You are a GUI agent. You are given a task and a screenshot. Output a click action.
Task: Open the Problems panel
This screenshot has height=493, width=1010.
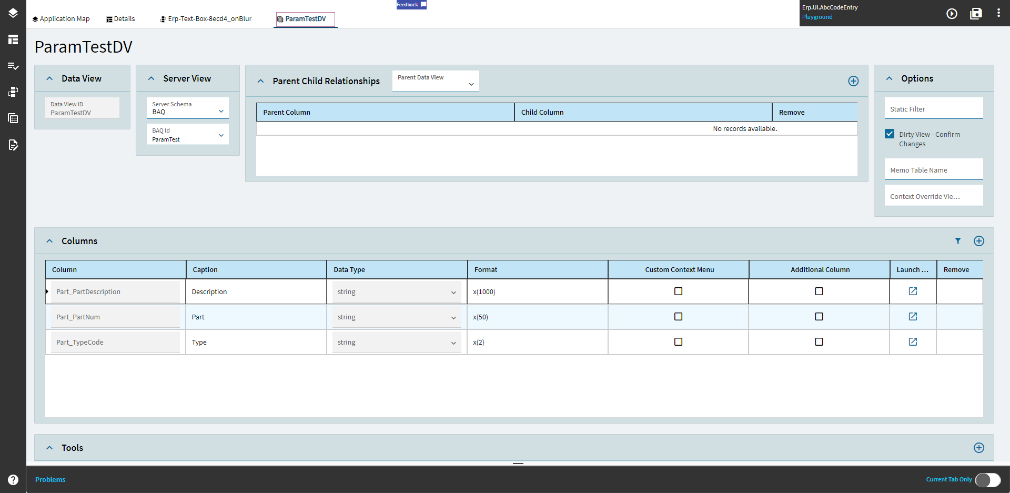coord(50,479)
